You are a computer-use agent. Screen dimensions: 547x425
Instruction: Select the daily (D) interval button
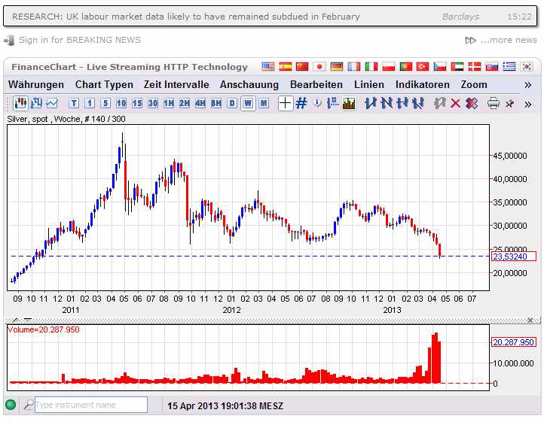232,104
